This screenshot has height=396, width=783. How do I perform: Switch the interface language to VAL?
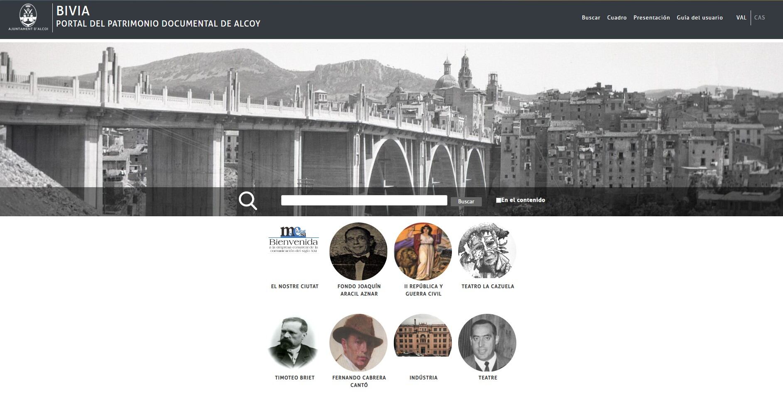741,17
